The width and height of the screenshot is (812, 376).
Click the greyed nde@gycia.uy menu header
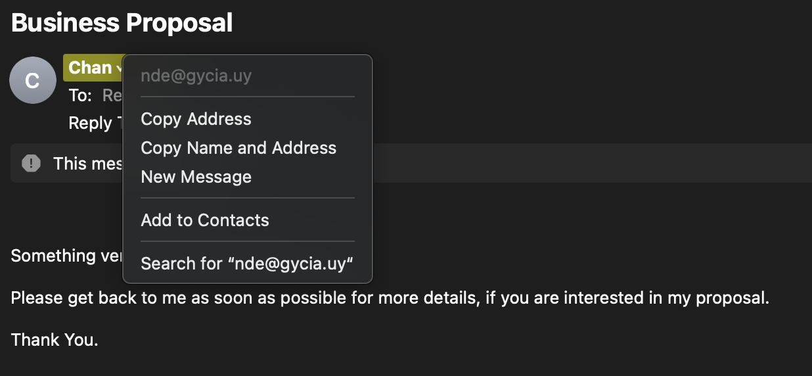196,76
